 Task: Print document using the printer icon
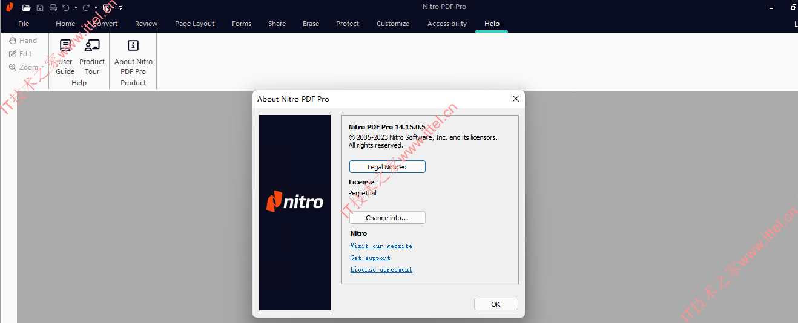(53, 7)
